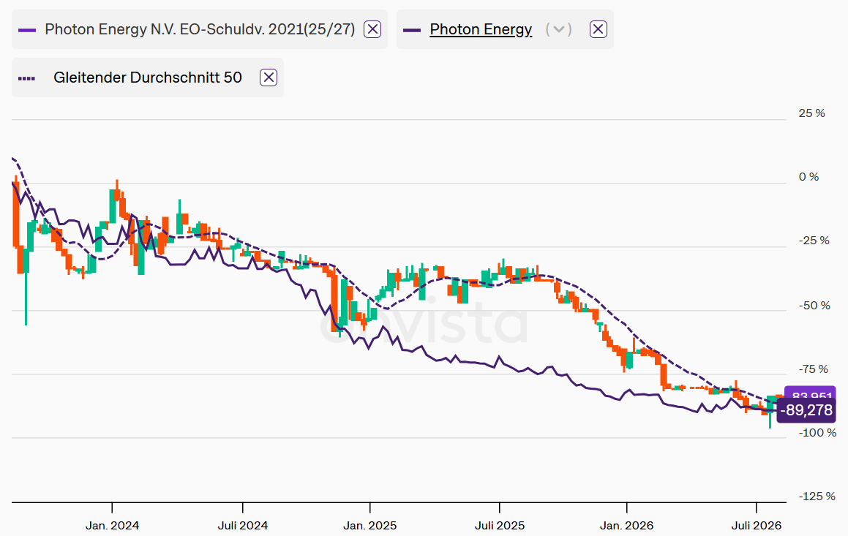The height and width of the screenshot is (536, 848).
Task: Remove the Gleitender Durchschnitt 50 indicator
Action: tap(269, 78)
